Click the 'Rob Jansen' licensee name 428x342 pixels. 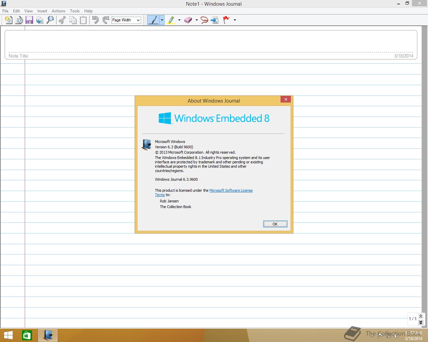169,201
